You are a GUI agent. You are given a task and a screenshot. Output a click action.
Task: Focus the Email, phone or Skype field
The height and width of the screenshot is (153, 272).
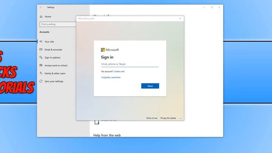click(x=130, y=64)
